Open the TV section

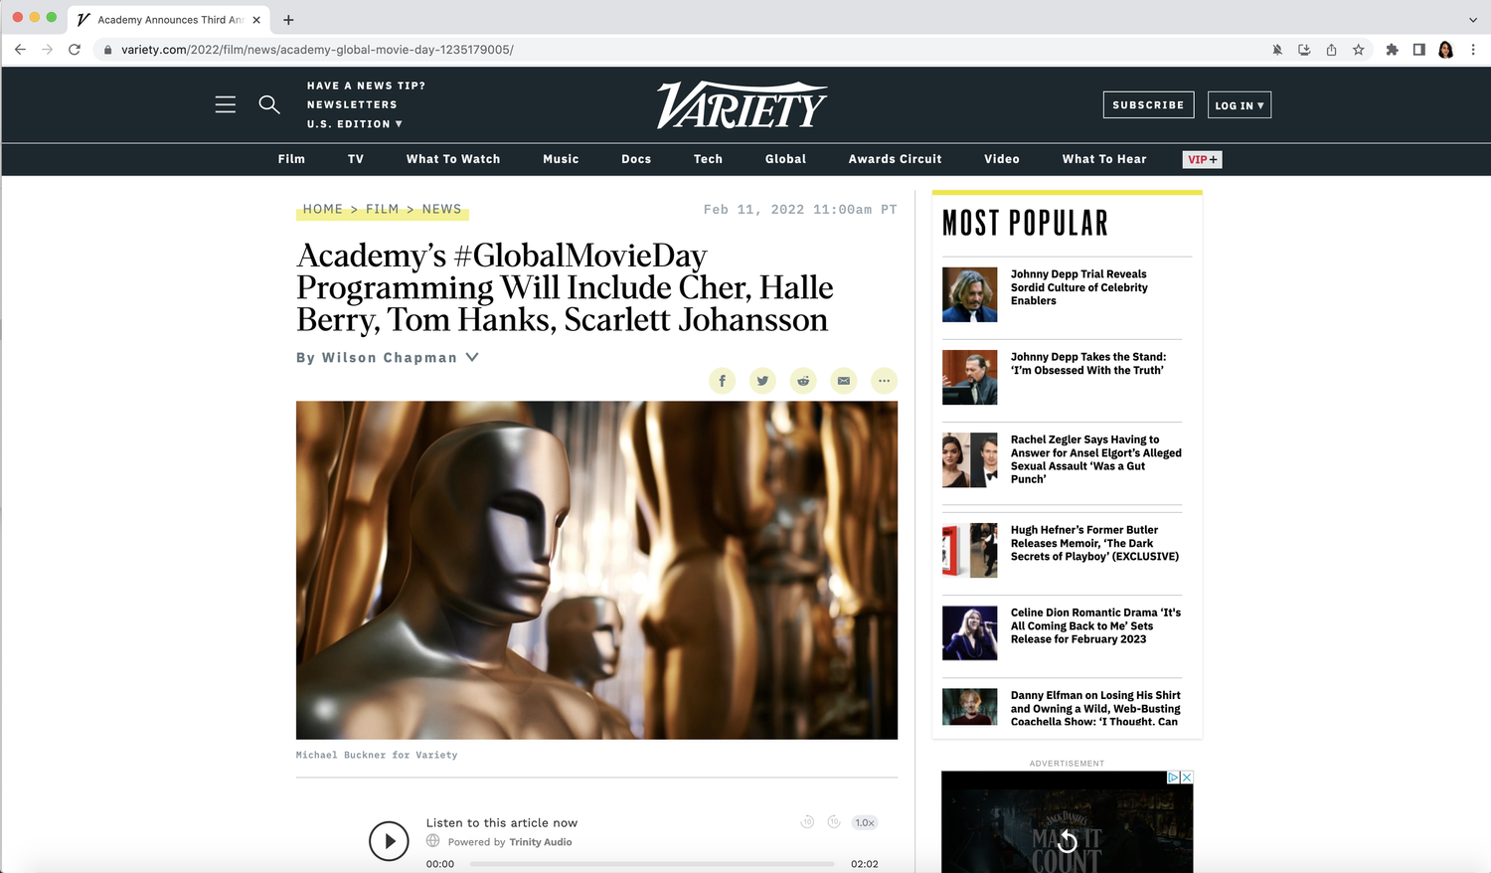tap(356, 159)
